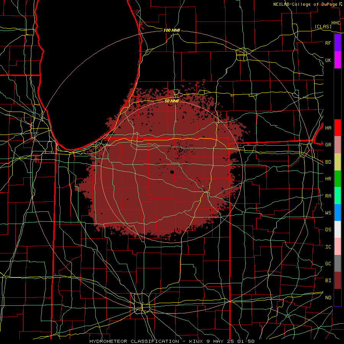This screenshot has height=344, width=344.
Task: Click the GR legend label
Action: click(328, 145)
